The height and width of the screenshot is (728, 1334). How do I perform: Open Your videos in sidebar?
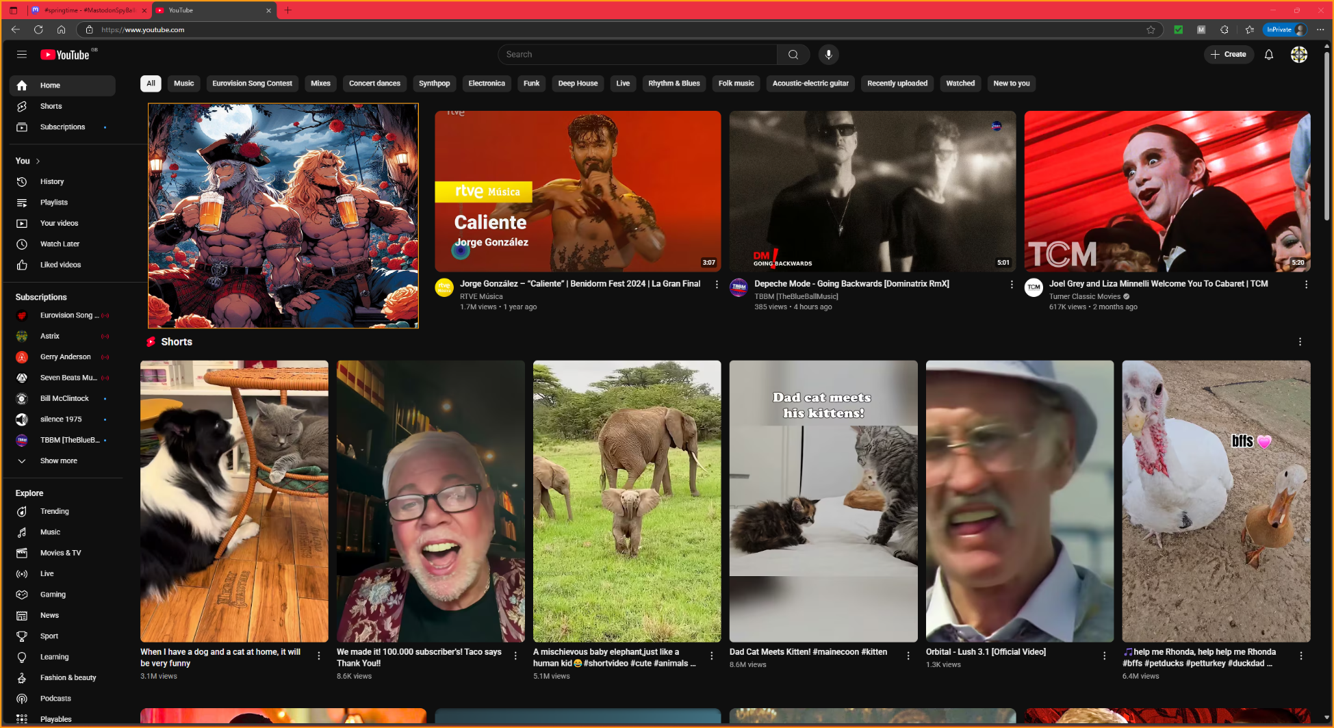click(62, 223)
